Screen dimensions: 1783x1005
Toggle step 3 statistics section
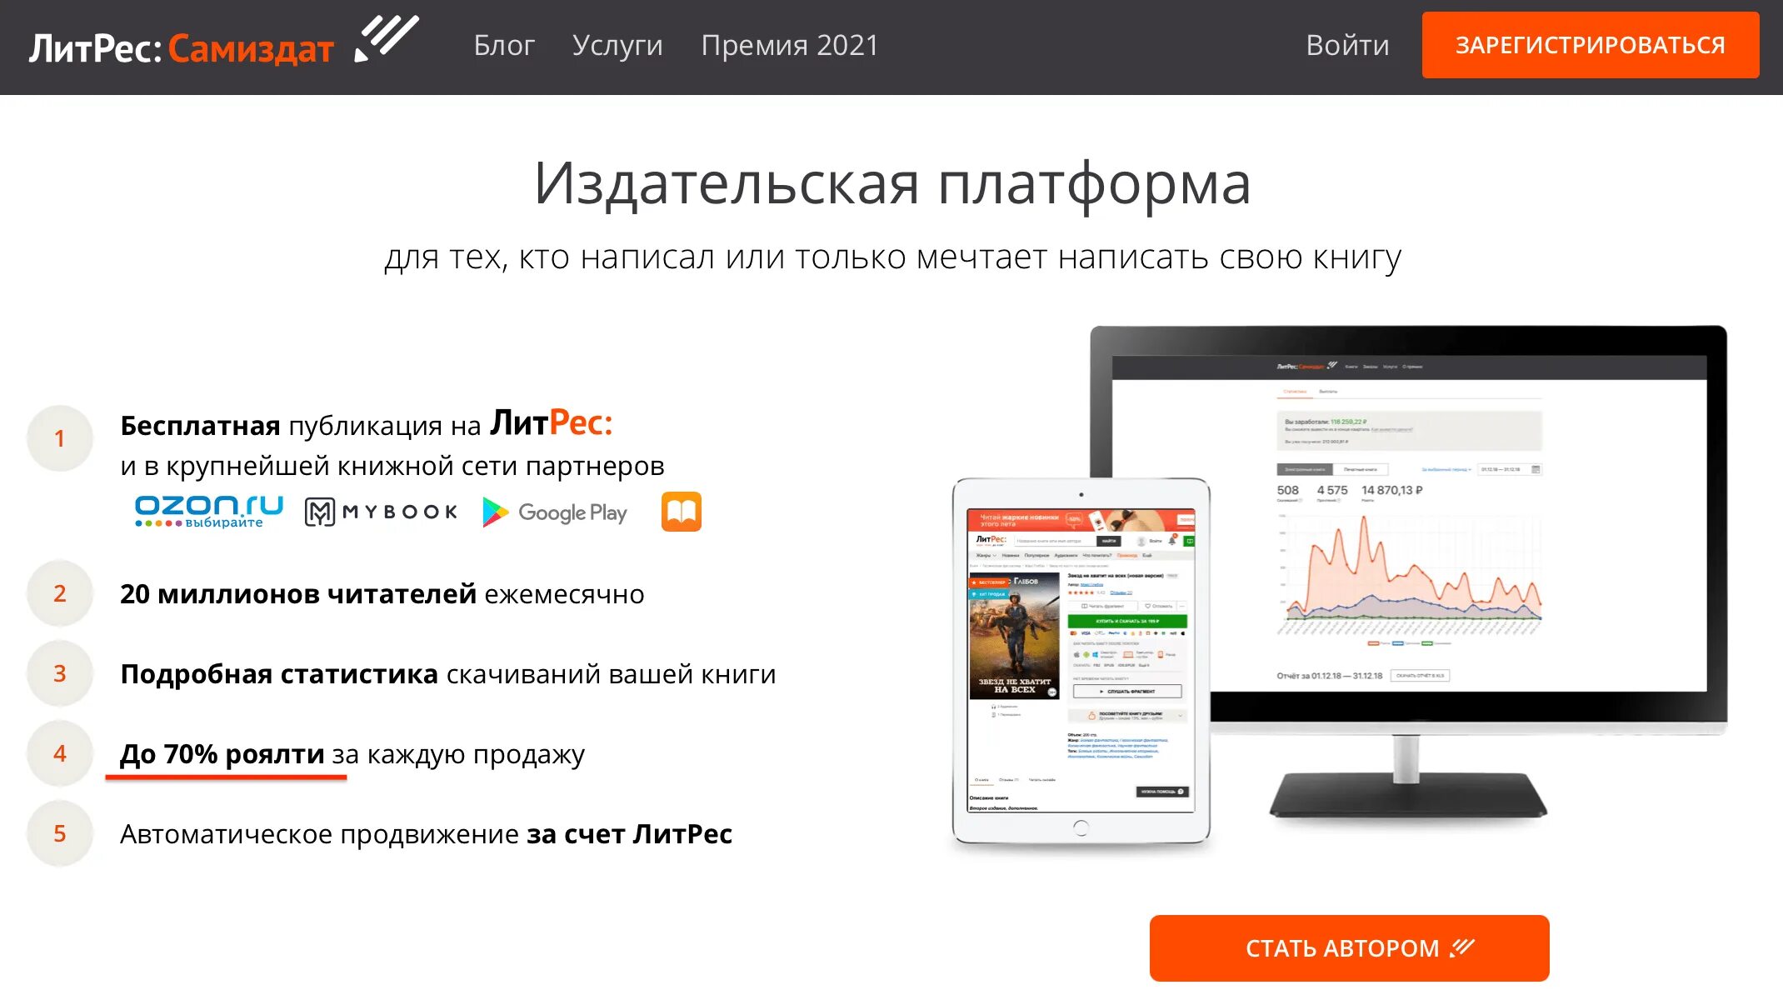click(x=57, y=672)
